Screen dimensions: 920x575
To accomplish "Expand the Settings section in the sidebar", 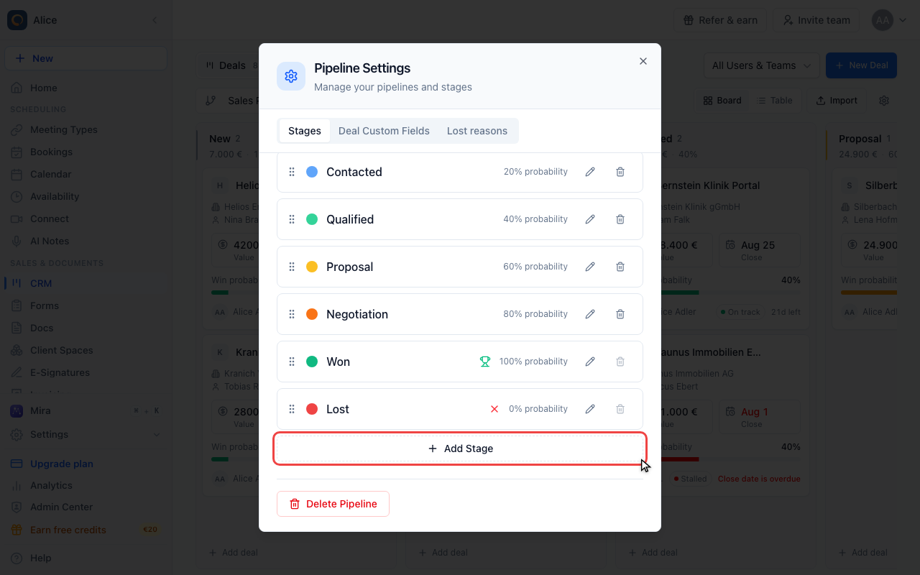I will (x=86, y=434).
